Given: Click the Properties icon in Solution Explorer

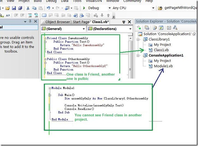Looking at the screenshot, I should [x=147, y=27].
